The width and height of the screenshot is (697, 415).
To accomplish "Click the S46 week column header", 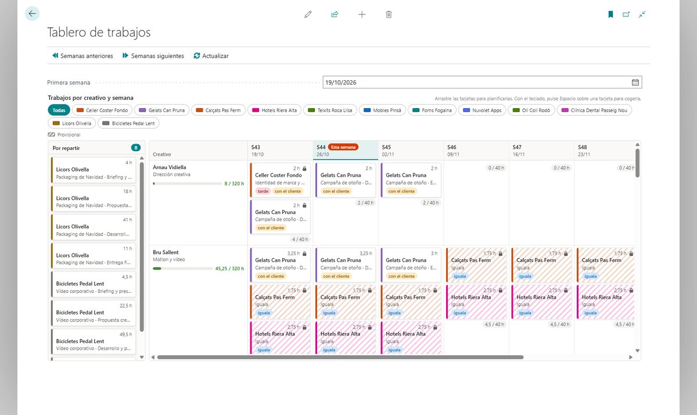I will (x=476, y=151).
